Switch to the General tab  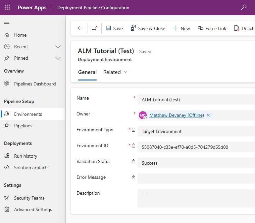pyautogui.click(x=87, y=72)
